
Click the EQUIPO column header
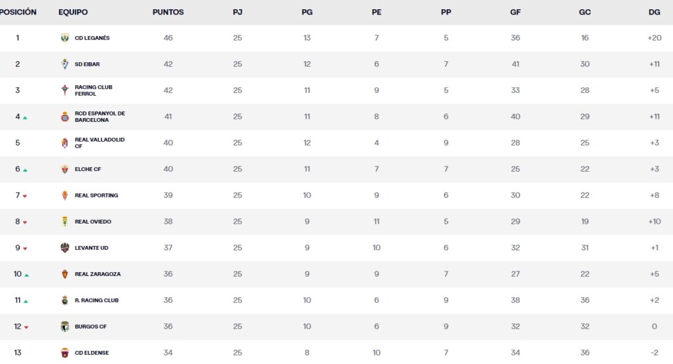pyautogui.click(x=73, y=12)
